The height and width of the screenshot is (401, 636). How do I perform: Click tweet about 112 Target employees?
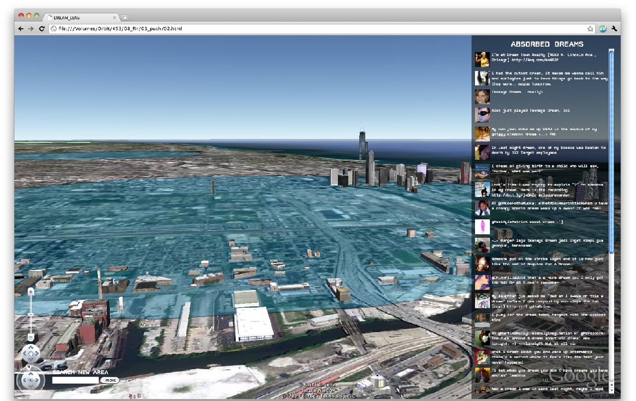pos(549,150)
